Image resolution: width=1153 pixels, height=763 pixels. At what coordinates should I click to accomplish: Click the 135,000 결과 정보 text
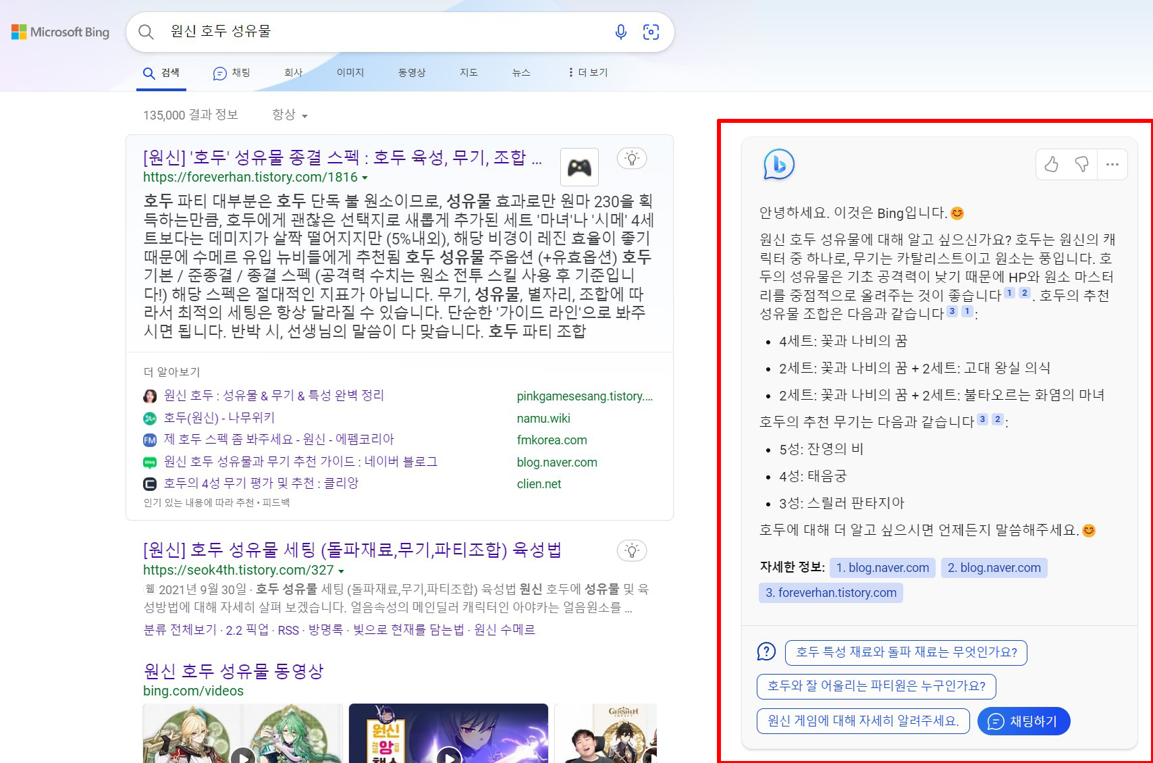190,115
